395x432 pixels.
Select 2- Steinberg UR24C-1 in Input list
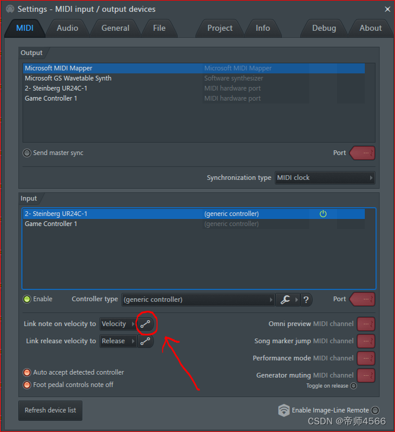click(194, 214)
